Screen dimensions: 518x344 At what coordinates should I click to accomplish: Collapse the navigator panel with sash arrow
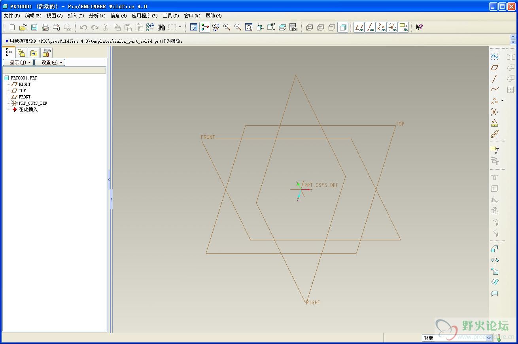coord(109,180)
